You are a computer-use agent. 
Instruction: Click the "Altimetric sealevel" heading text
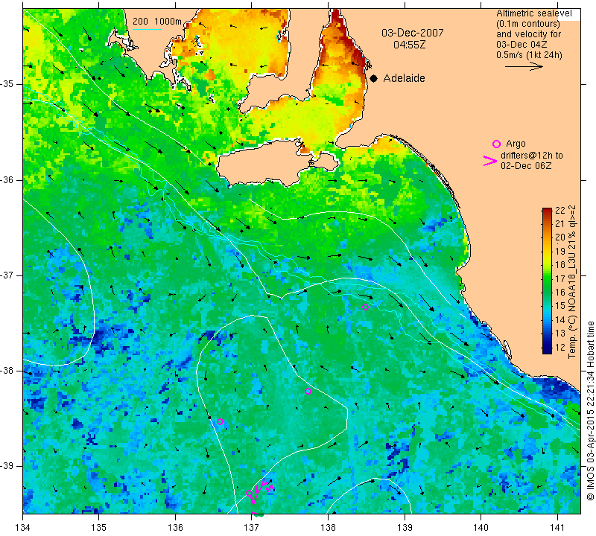click(534, 13)
